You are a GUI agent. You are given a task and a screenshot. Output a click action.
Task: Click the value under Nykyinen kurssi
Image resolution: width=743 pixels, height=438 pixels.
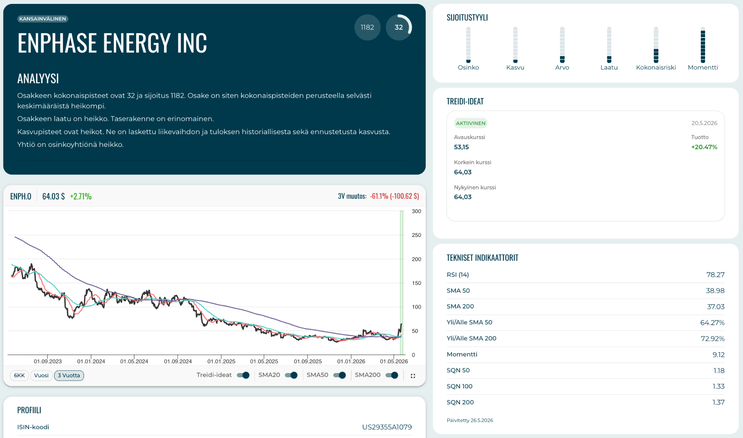pos(463,197)
